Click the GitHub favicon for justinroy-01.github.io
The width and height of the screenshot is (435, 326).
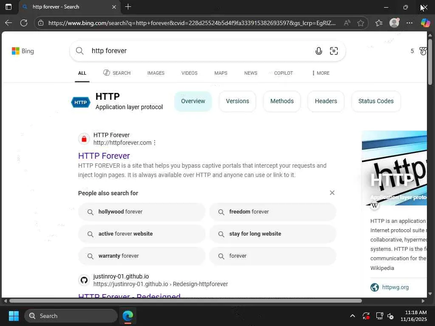pos(84,280)
